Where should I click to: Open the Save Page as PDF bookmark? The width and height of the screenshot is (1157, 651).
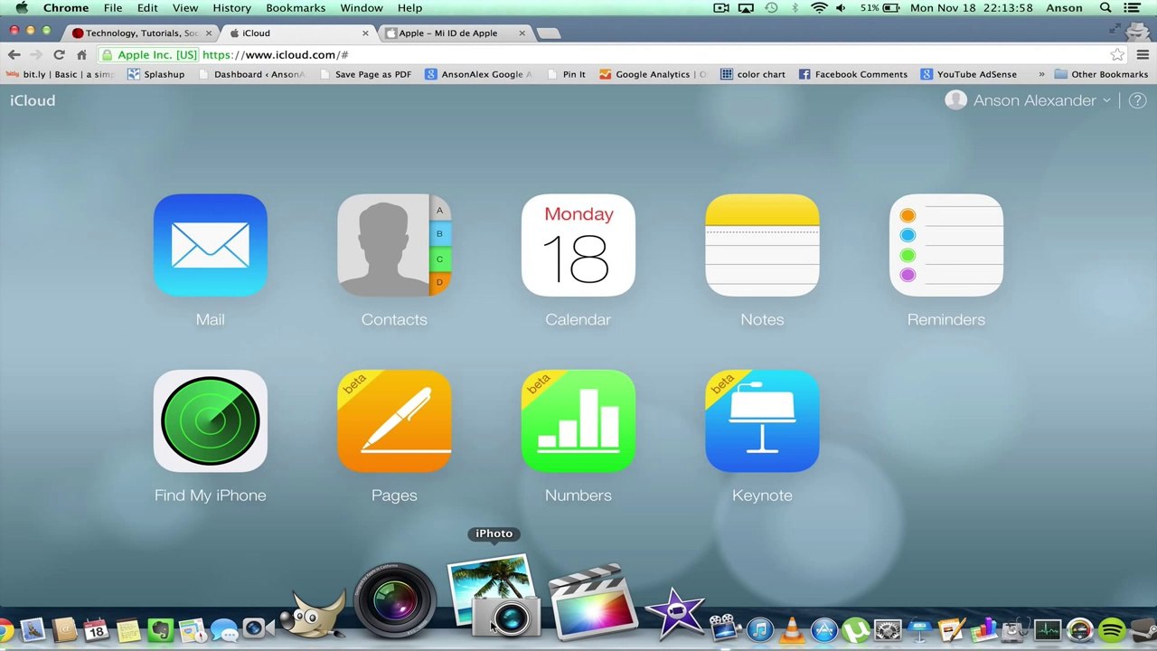point(366,74)
